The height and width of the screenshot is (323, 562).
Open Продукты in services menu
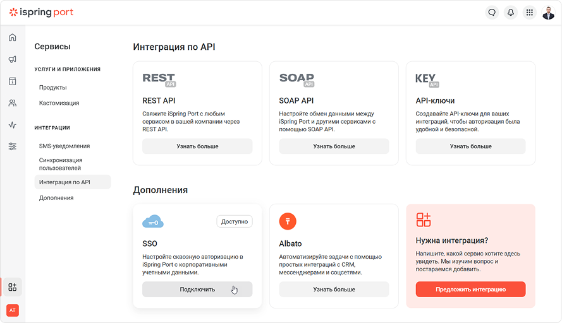tap(52, 87)
